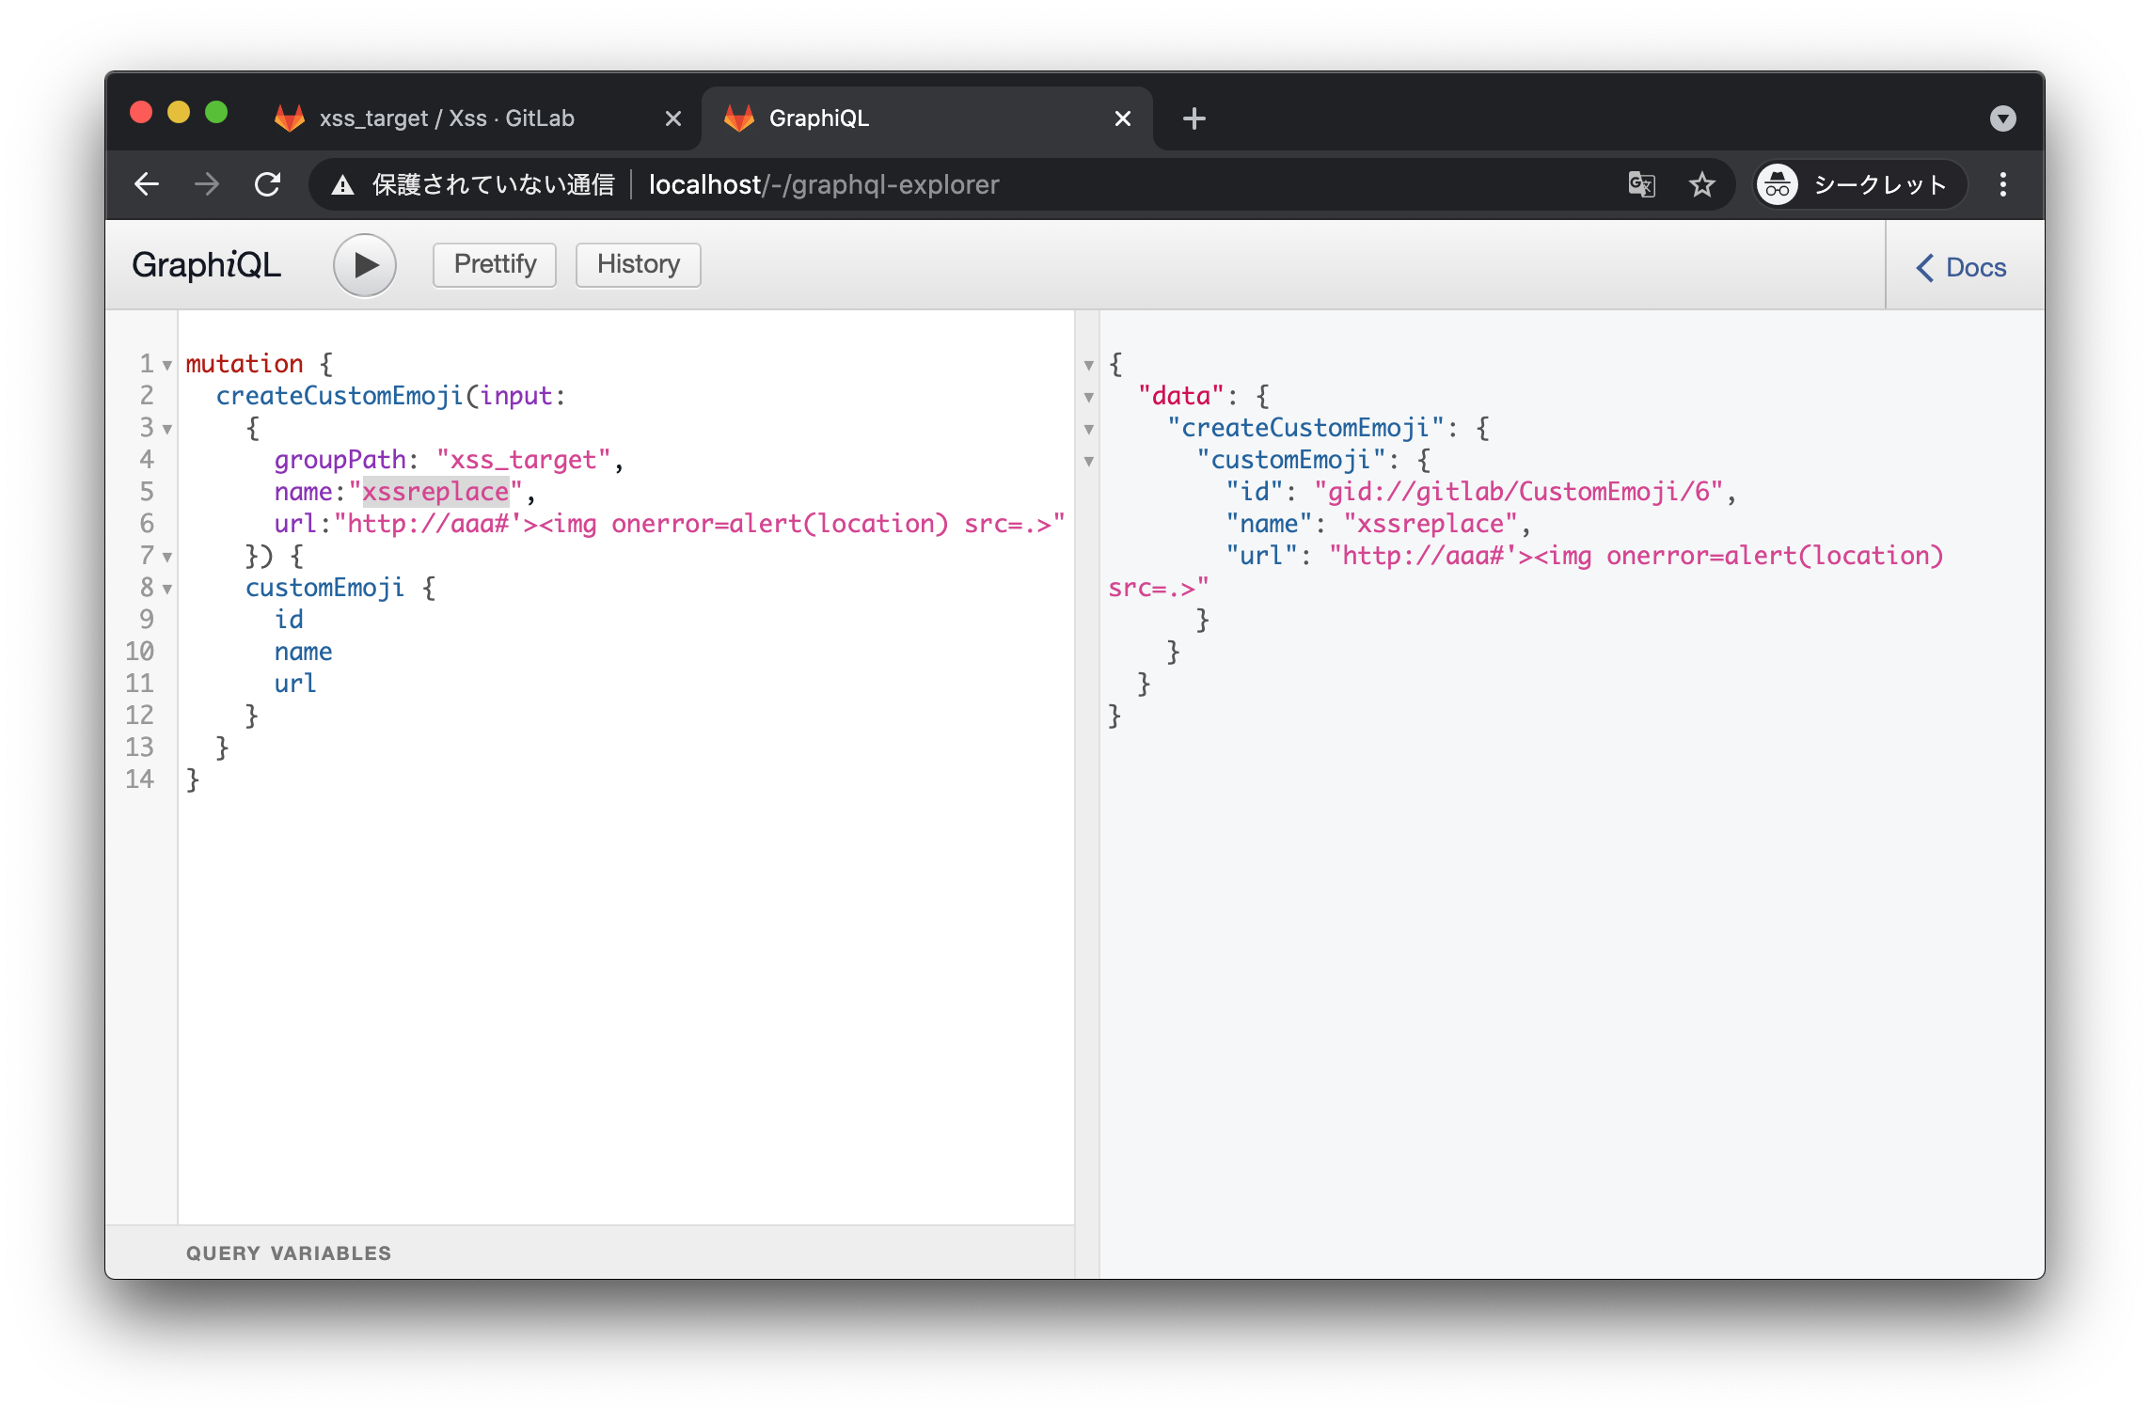Click the yellow macOS minimize button
Image resolution: width=2150 pixels, height=1418 pixels.
[179, 113]
